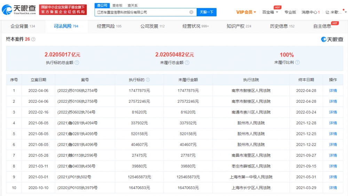This screenshot has height=196, width=348.
Task: Open 详情 for case 鲁0403执456号
Action: tap(333, 166)
